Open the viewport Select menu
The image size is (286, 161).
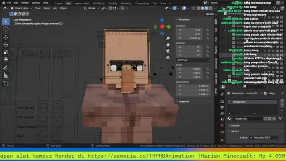46,8
